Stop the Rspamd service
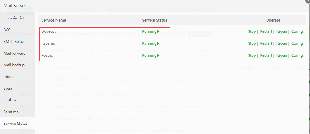The image size is (310, 134). coord(252,43)
